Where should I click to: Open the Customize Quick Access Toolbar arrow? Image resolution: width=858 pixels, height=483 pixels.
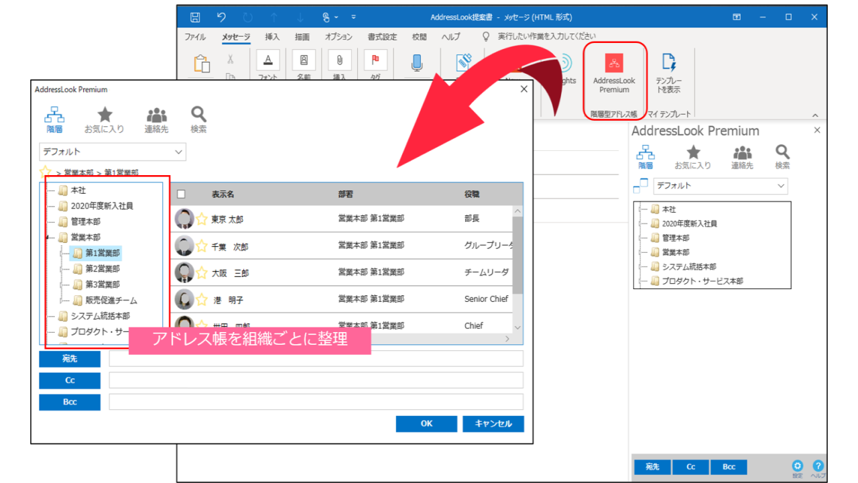point(353,17)
